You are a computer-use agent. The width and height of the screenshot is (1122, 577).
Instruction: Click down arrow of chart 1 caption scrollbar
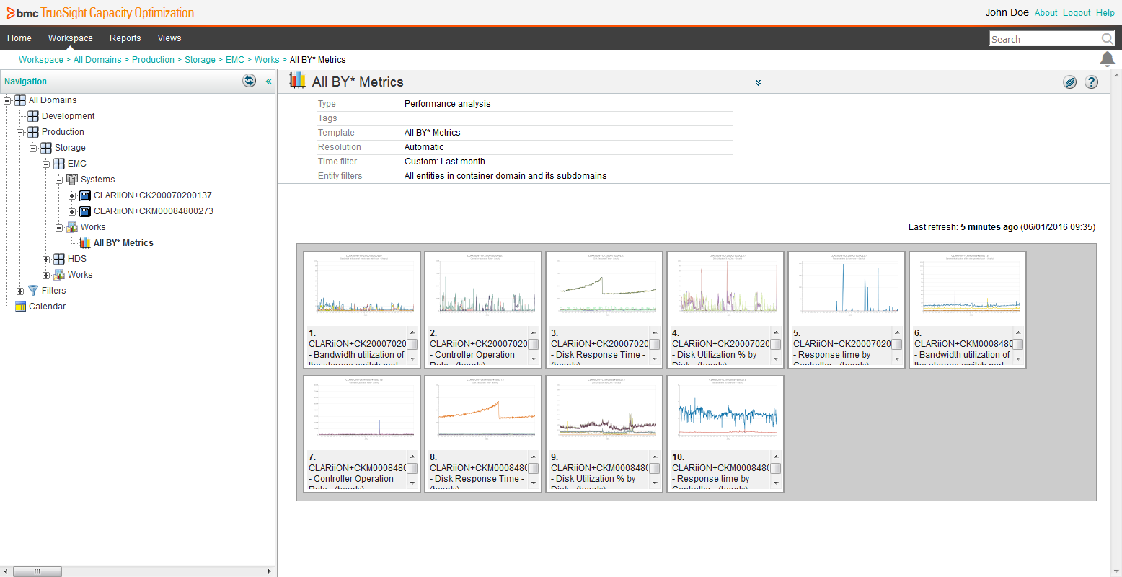click(x=412, y=358)
